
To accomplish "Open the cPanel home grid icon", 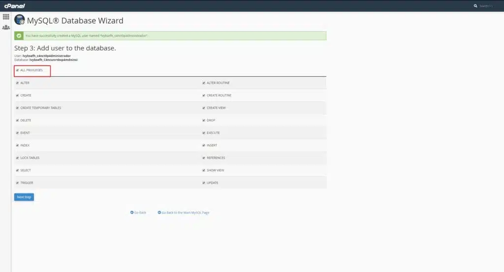I will click(x=6, y=17).
